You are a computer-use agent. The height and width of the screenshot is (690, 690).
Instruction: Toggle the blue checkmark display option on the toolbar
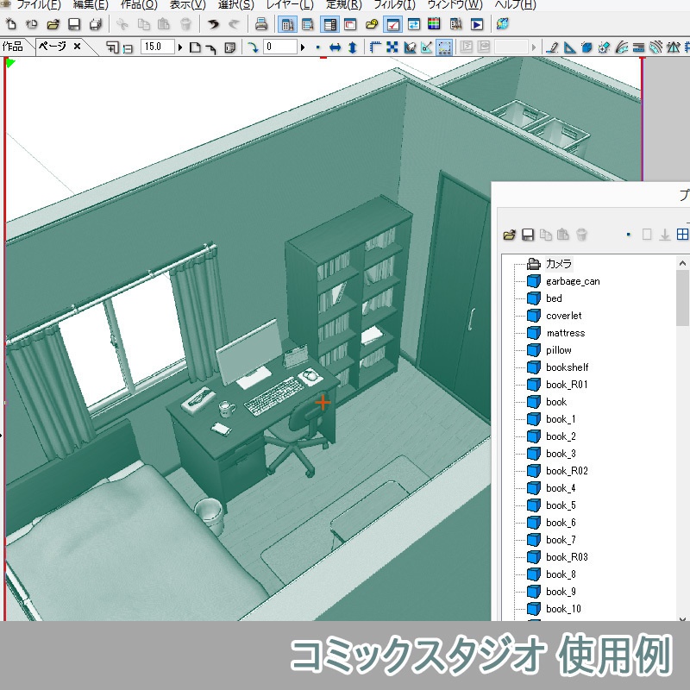[393, 27]
